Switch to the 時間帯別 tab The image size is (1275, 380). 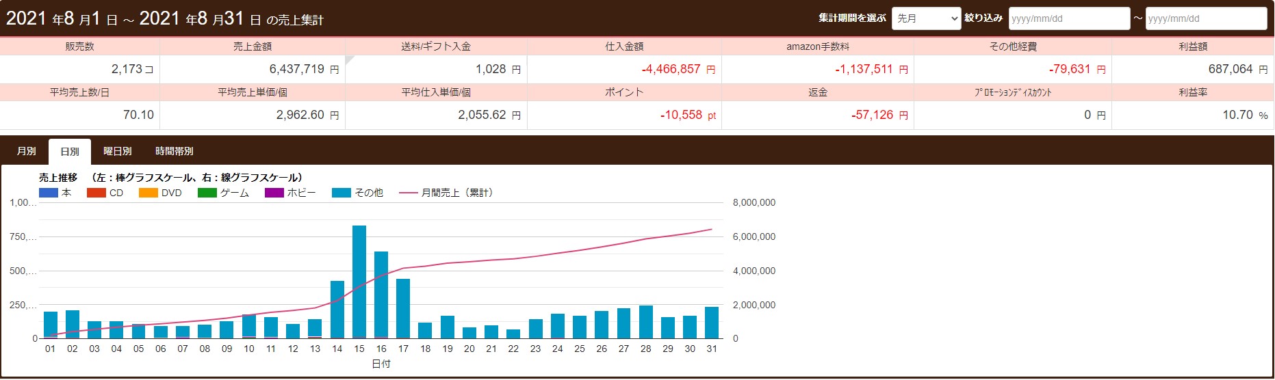175,151
